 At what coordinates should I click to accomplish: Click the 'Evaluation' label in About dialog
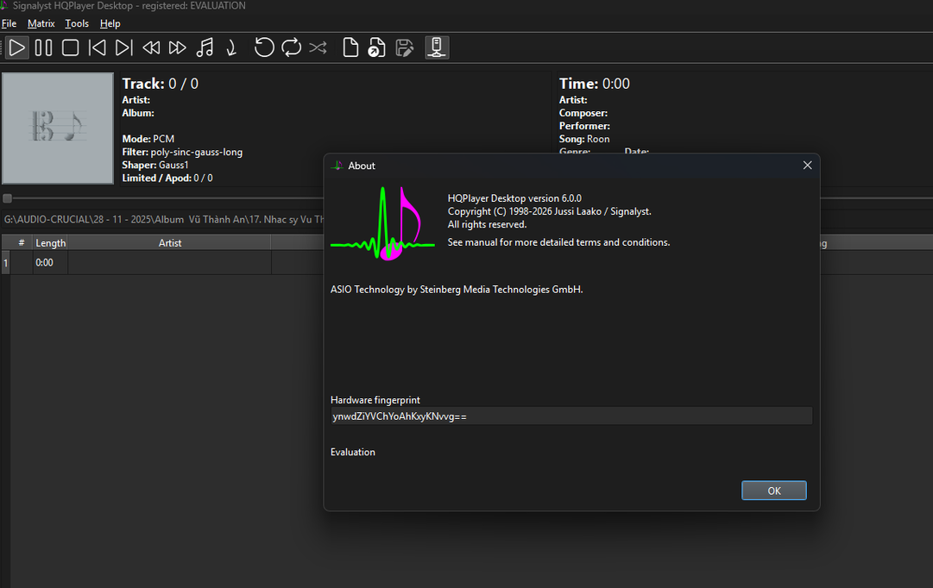[353, 453]
